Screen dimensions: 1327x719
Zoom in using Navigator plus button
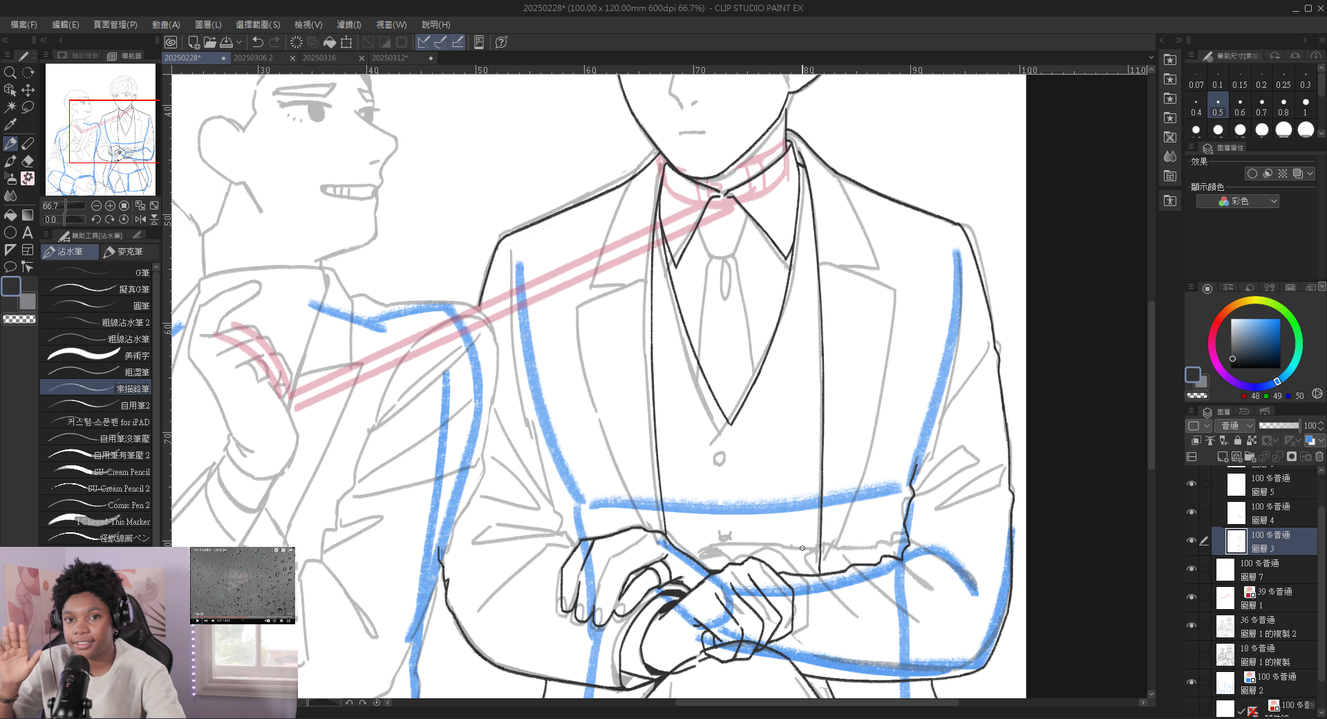click(110, 205)
